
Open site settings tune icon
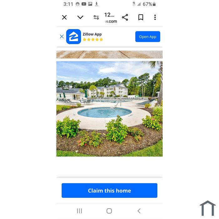pos(96,17)
